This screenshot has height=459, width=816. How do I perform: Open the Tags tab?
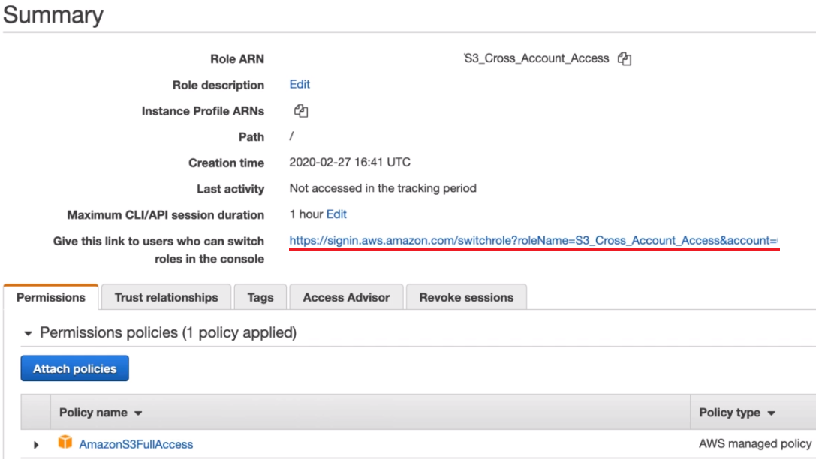tap(260, 298)
